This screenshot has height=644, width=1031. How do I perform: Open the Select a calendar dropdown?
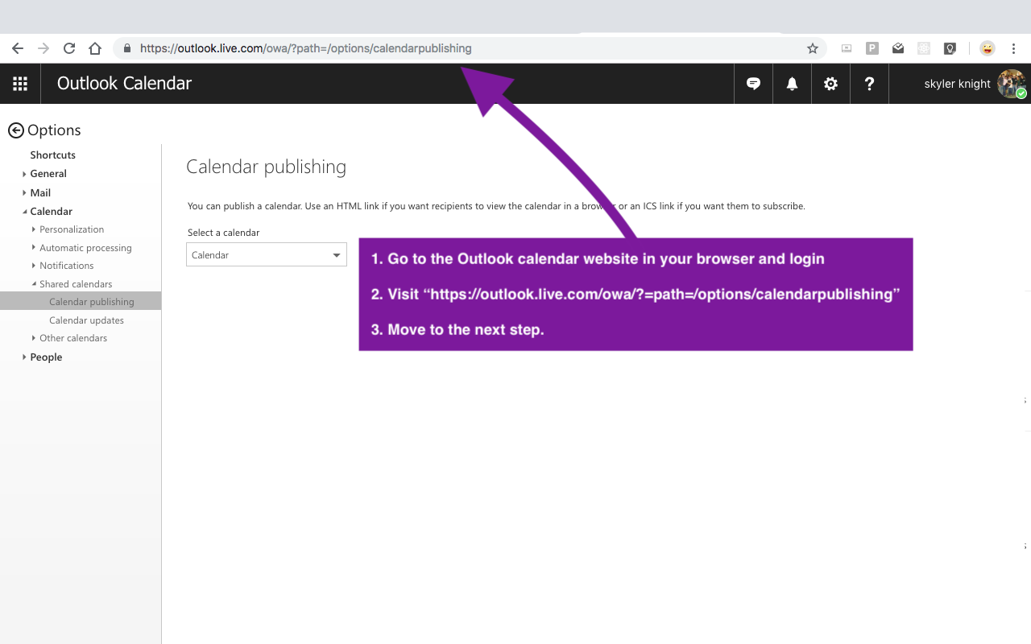tap(267, 254)
